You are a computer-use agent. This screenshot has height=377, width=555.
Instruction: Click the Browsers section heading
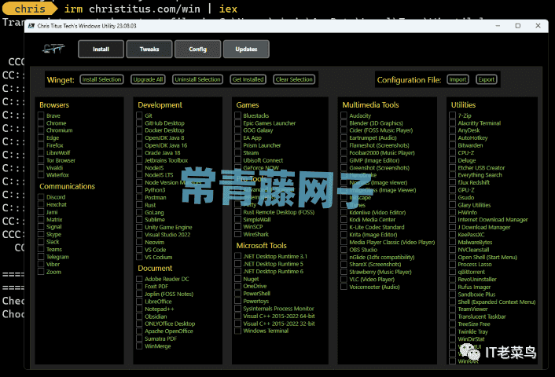tap(54, 104)
